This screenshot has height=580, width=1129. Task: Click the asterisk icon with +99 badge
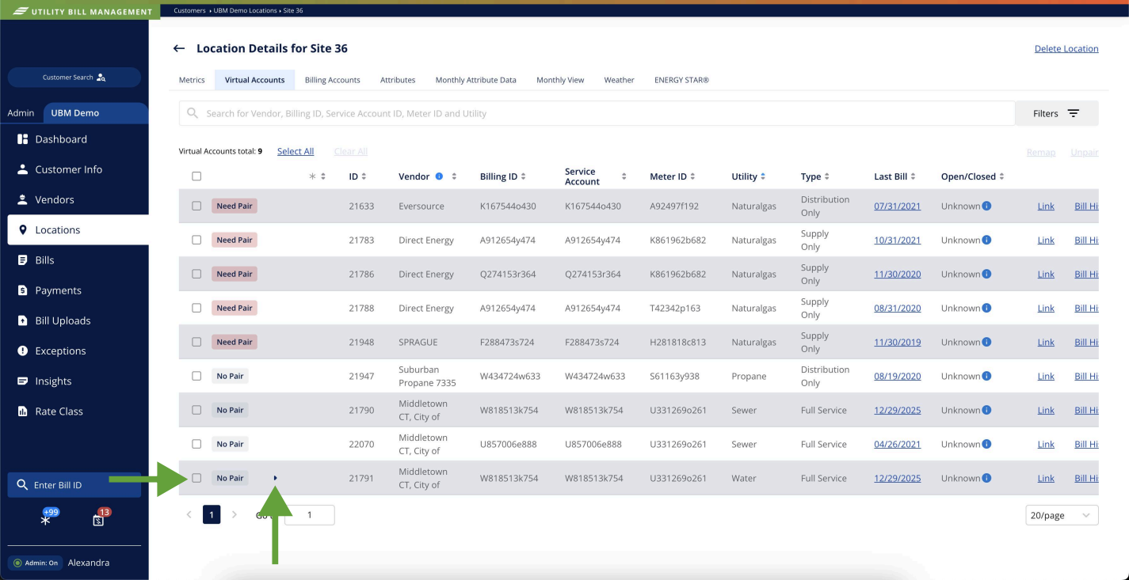(x=45, y=521)
